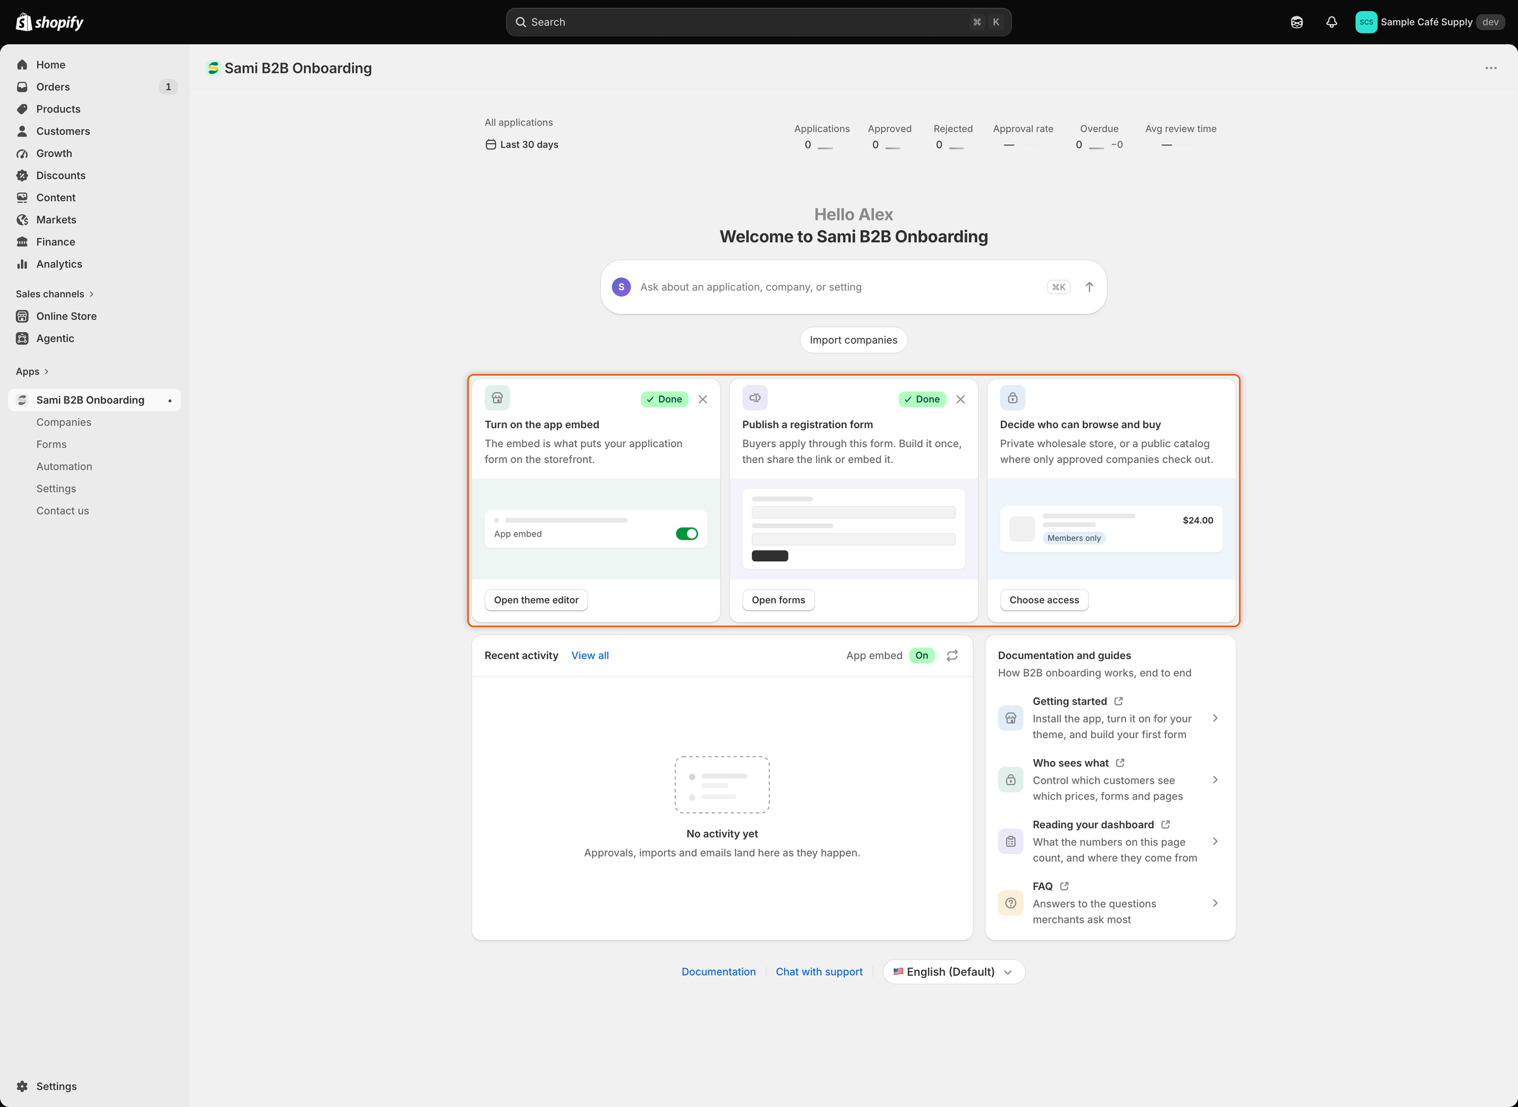This screenshot has height=1107, width=1518.
Task: Expand the Sales channels section
Action: [x=54, y=294]
